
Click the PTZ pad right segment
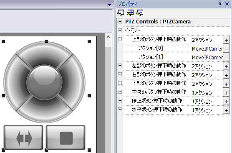pyautogui.click(x=74, y=82)
